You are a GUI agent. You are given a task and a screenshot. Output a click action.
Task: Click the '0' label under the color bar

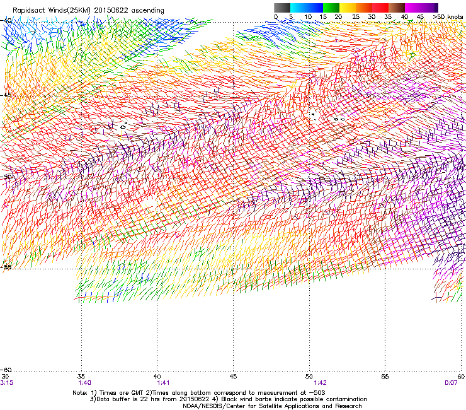pos(276,17)
